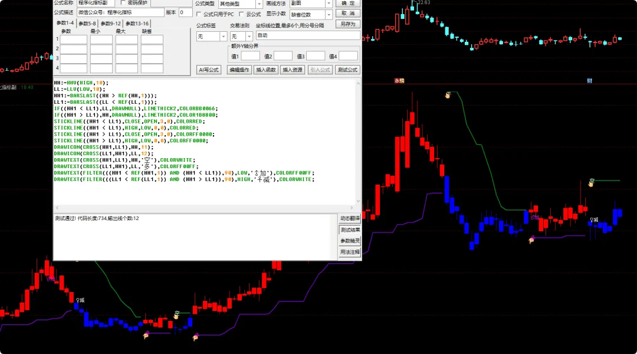Screen dimensions: 637x354
Task: Click the 动态翻译 button
Action: [x=350, y=219]
